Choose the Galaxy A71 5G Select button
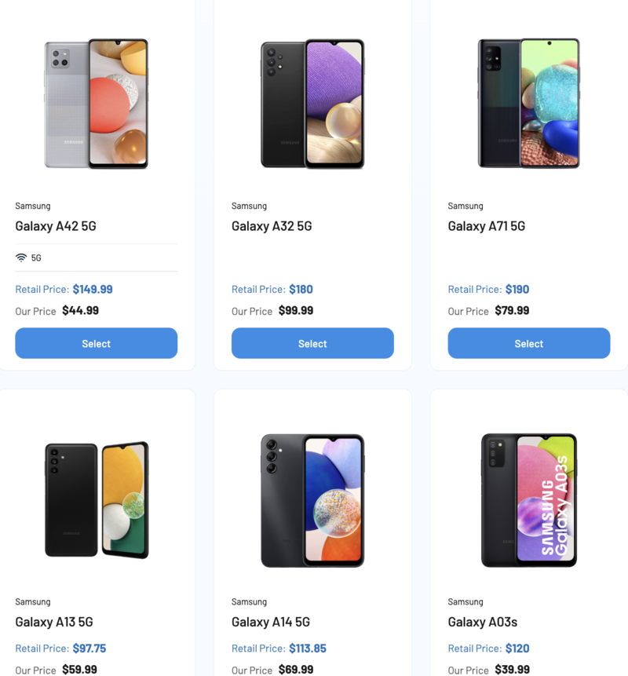Image resolution: width=628 pixels, height=676 pixels. (x=528, y=343)
